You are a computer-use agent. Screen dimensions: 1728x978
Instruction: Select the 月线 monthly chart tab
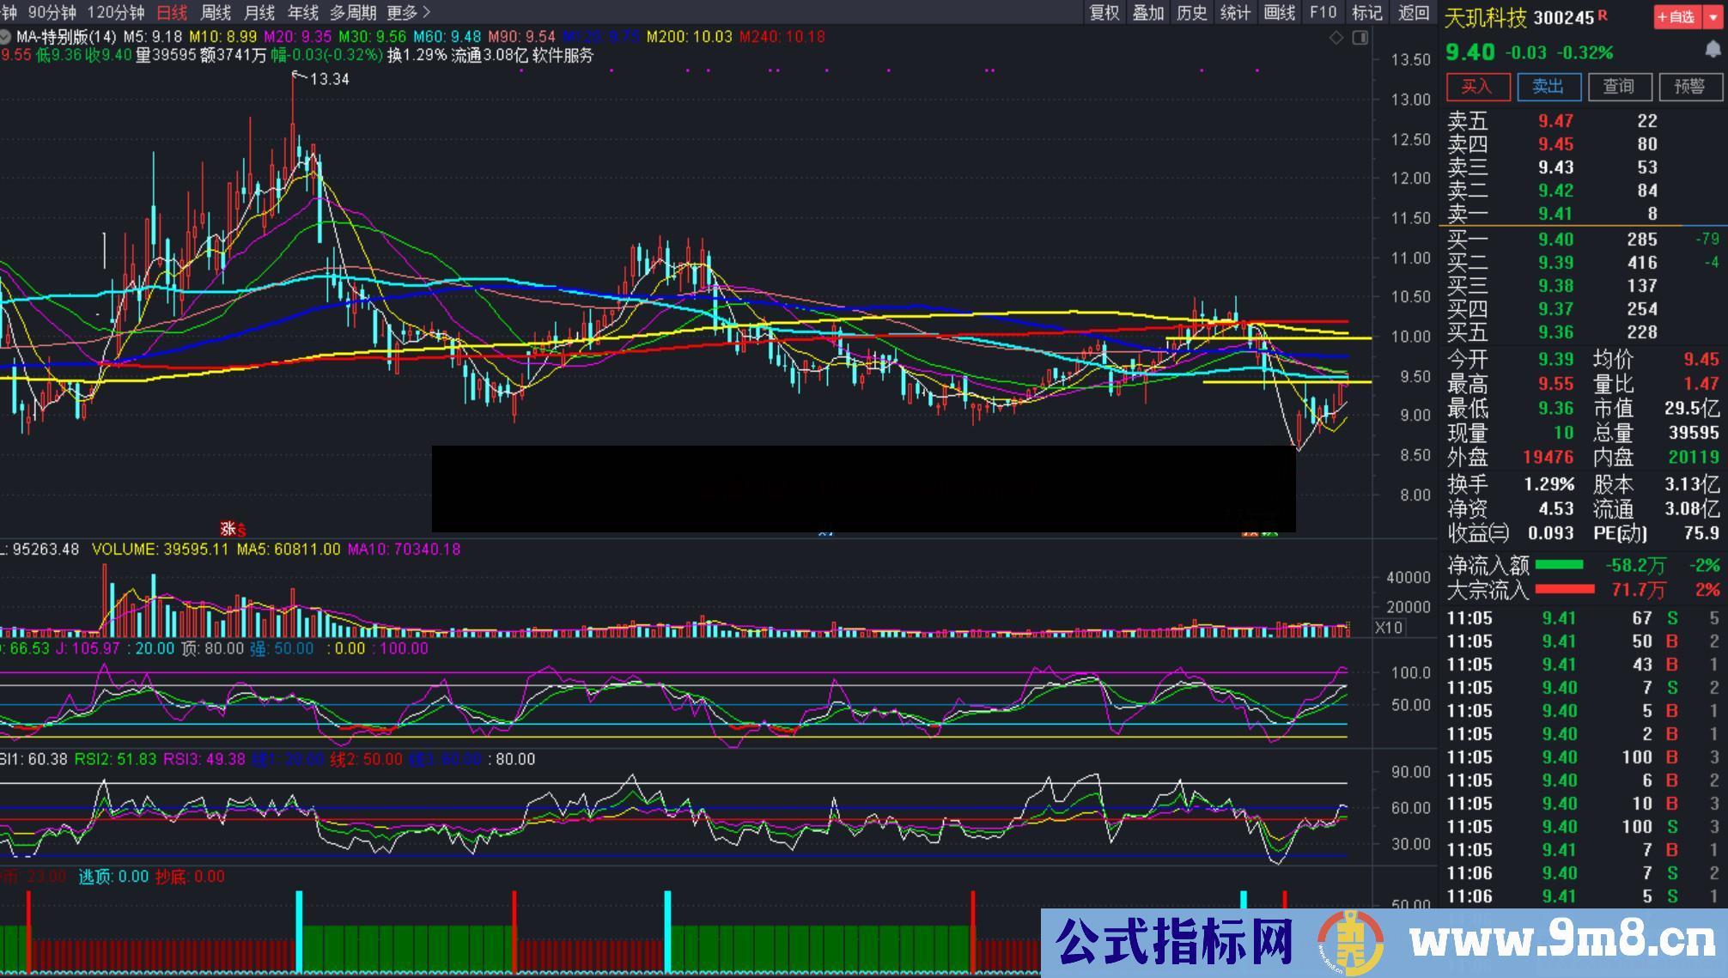click(259, 12)
